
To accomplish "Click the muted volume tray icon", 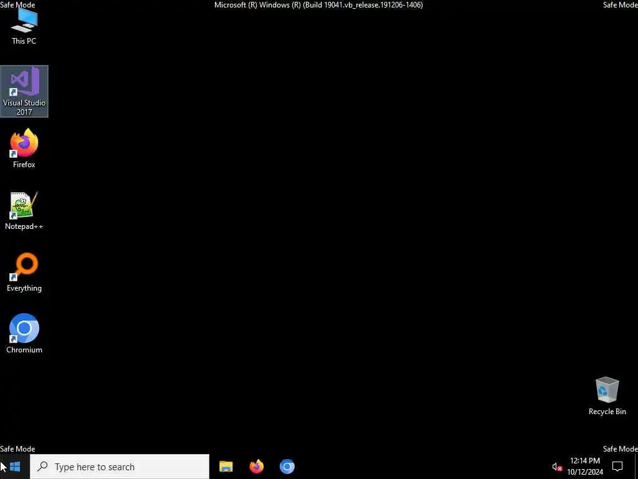I will (557, 467).
